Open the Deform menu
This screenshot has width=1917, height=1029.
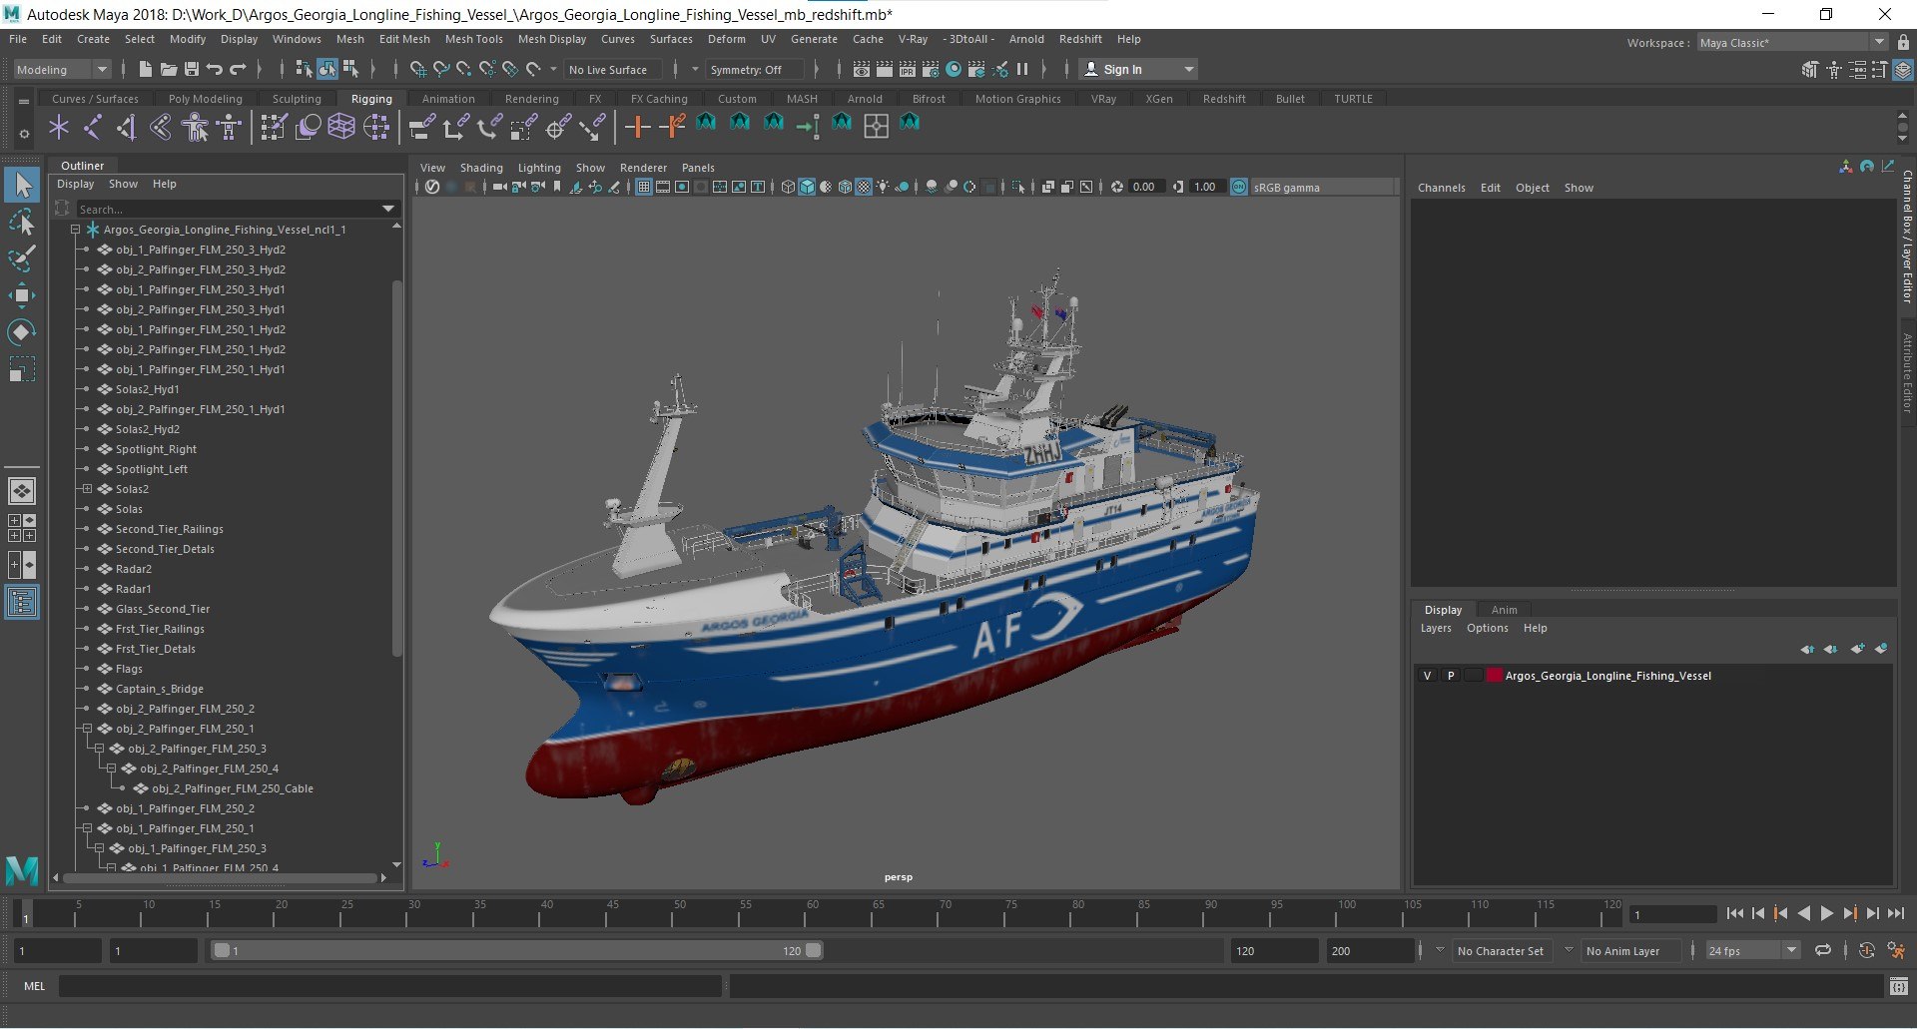tap(727, 39)
